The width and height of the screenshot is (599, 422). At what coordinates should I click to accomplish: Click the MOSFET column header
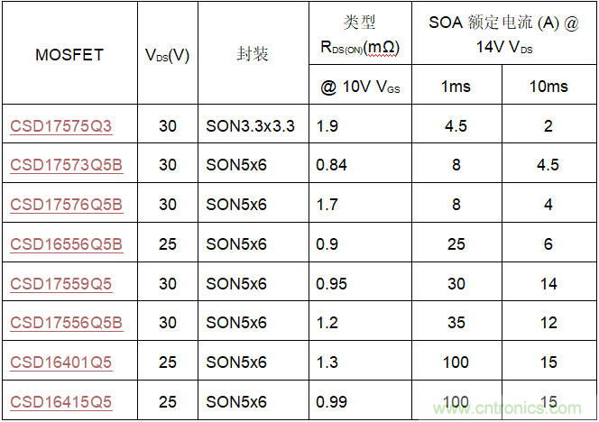pyautogui.click(x=69, y=55)
